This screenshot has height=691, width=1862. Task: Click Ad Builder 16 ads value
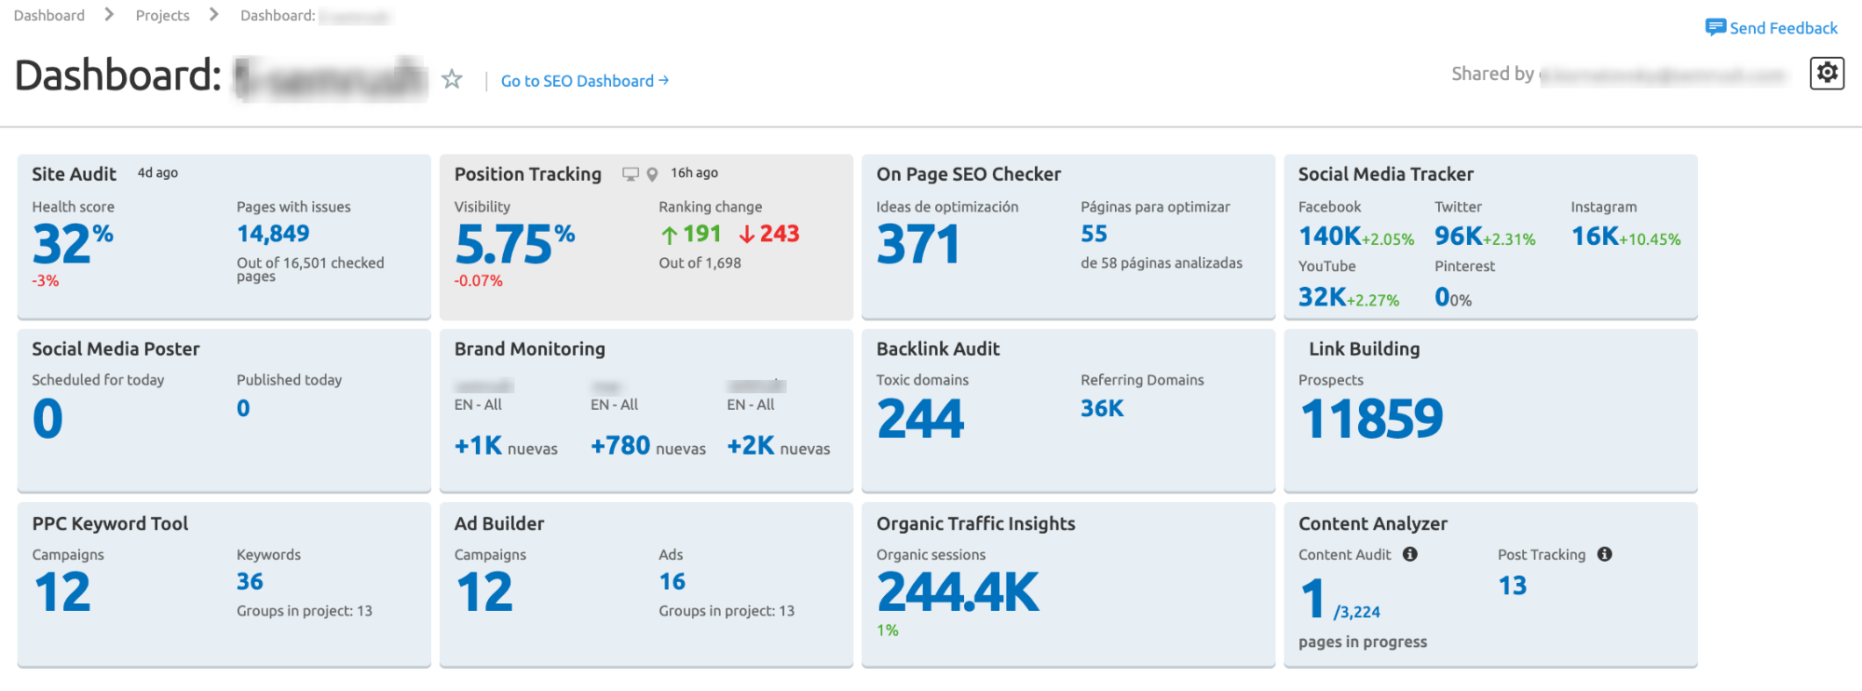pos(672,581)
